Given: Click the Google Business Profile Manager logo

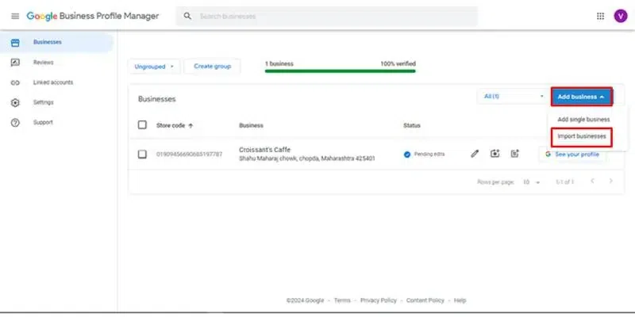Looking at the screenshot, I should tap(93, 16).
